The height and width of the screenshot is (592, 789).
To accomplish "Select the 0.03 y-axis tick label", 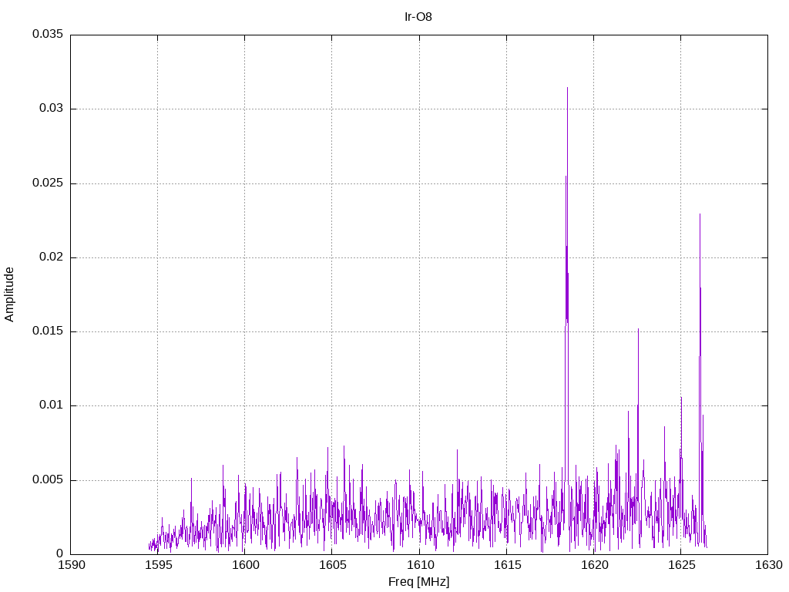I will point(50,109).
